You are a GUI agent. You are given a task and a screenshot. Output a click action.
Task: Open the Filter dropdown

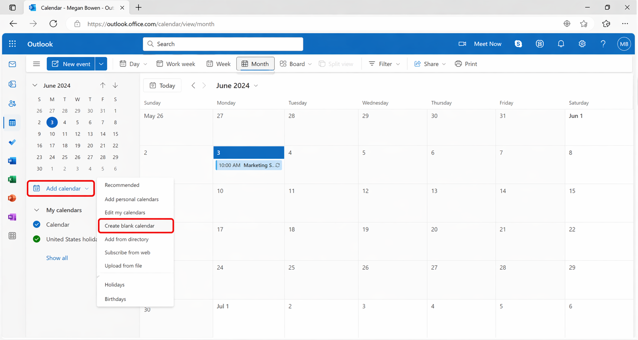384,64
